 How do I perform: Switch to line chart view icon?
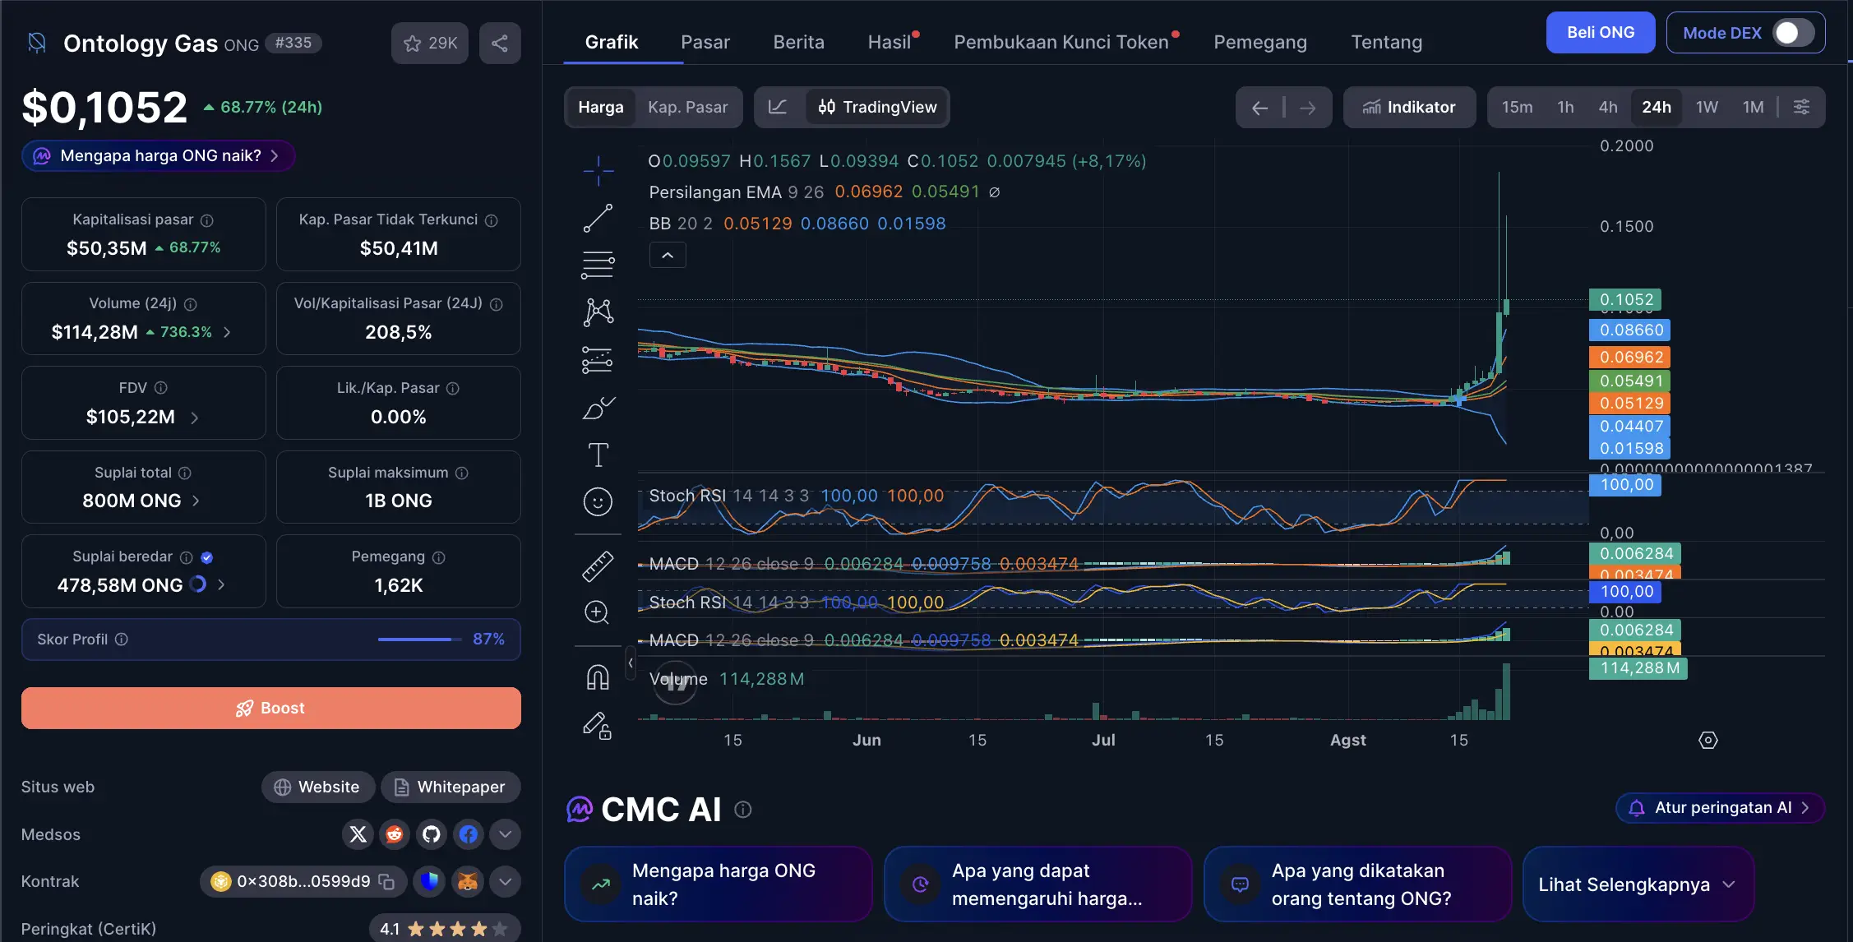click(778, 107)
